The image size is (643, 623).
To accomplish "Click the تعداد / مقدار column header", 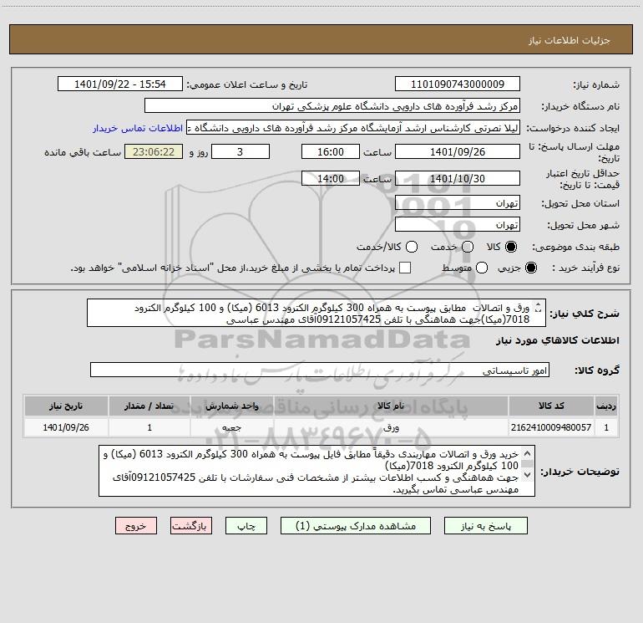I will coord(149,406).
